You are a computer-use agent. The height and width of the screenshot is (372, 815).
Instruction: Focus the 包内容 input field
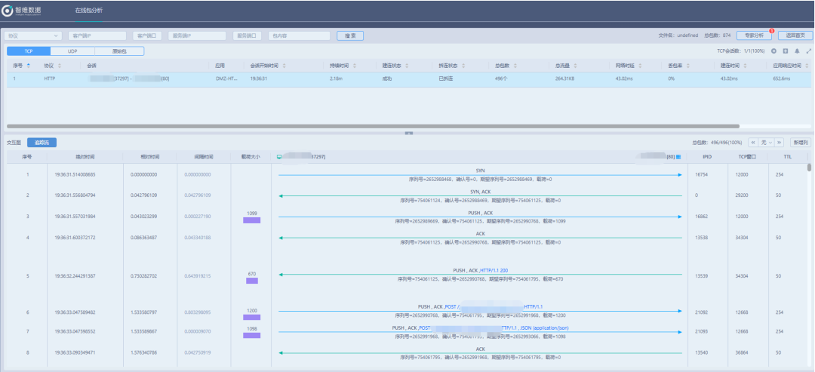click(x=300, y=36)
